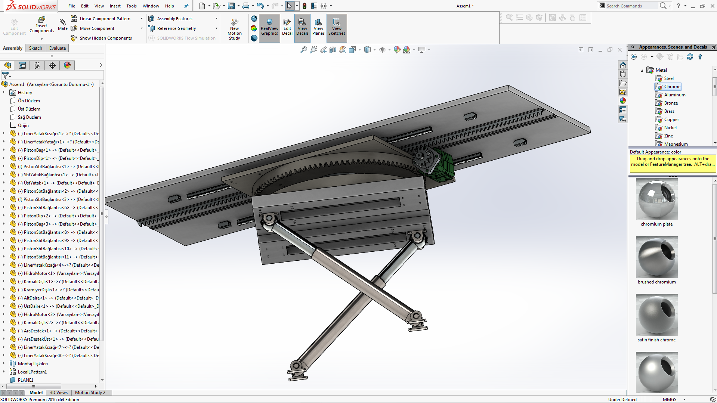Open the Tools menu
Image resolution: width=717 pixels, height=403 pixels.
(132, 6)
